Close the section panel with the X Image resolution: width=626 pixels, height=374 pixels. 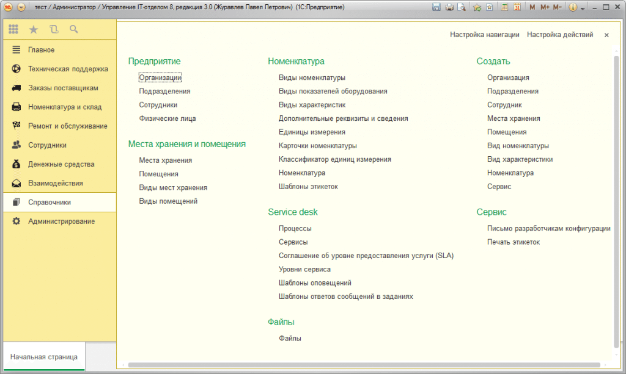(606, 35)
